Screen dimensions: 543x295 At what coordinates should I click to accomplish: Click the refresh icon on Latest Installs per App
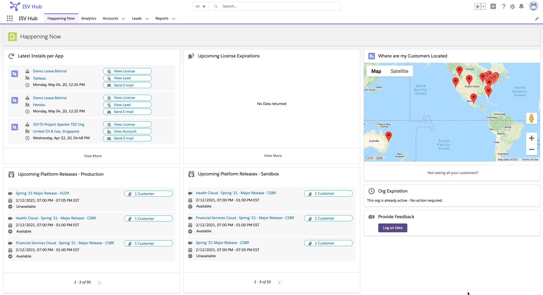point(11,56)
